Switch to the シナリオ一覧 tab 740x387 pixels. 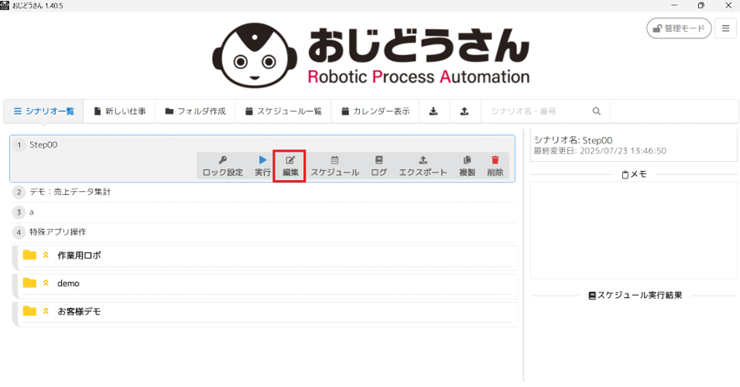coord(43,111)
